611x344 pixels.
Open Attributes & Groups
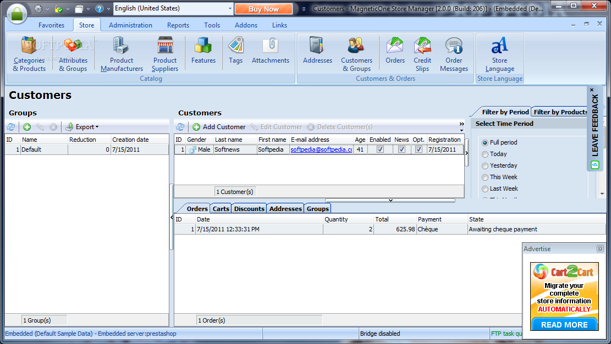tap(73, 54)
